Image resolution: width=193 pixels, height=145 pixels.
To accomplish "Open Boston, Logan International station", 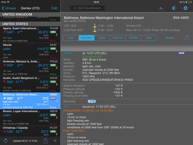I will pyautogui.click(x=30, y=118).
